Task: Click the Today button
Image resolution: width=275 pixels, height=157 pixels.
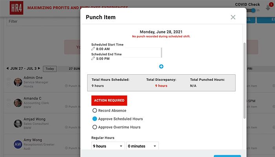Action: (49, 69)
